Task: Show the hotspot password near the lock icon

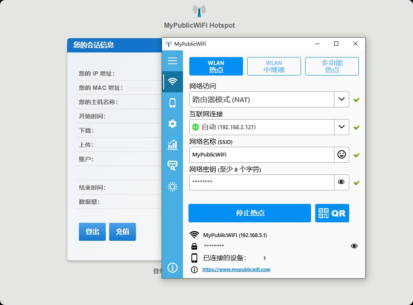Action: point(354,246)
